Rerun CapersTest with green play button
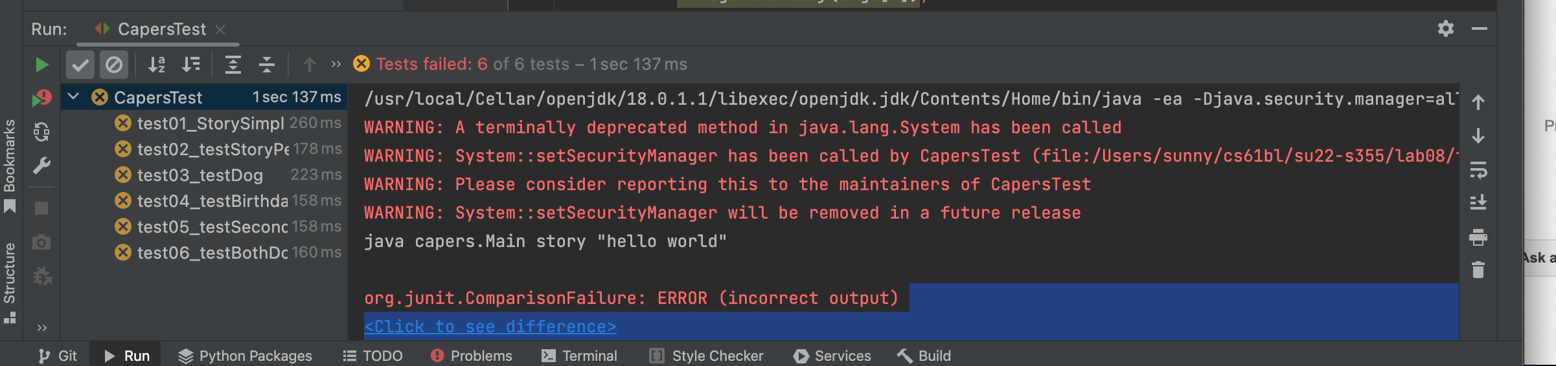This screenshot has height=366, width=1556. click(41, 65)
